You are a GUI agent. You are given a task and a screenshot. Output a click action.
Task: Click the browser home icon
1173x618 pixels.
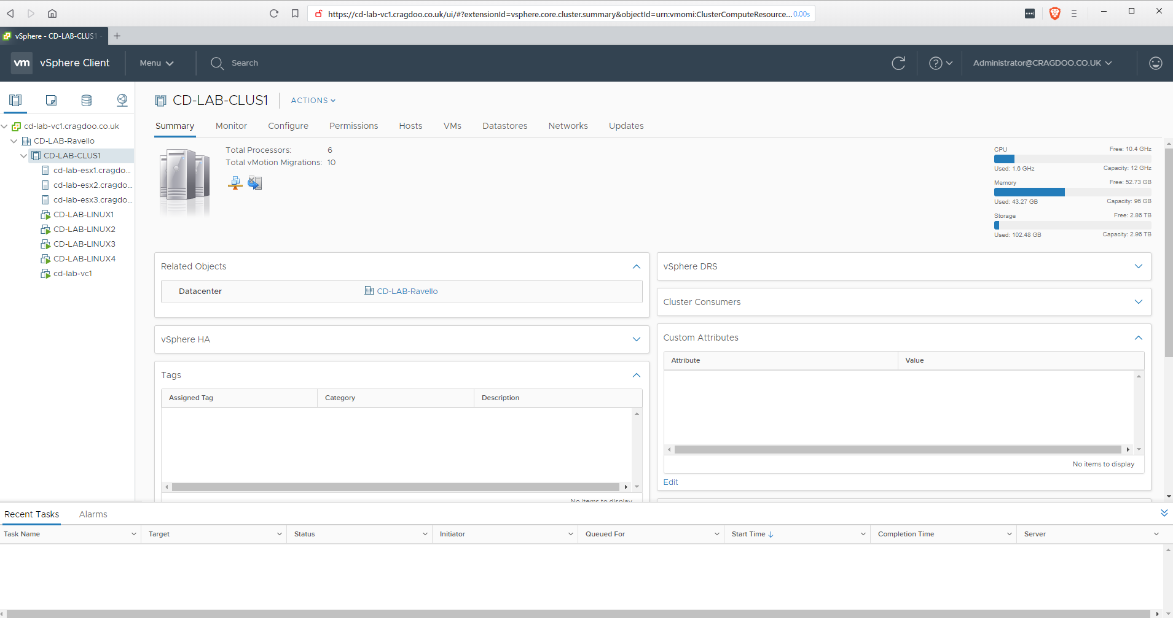point(52,14)
